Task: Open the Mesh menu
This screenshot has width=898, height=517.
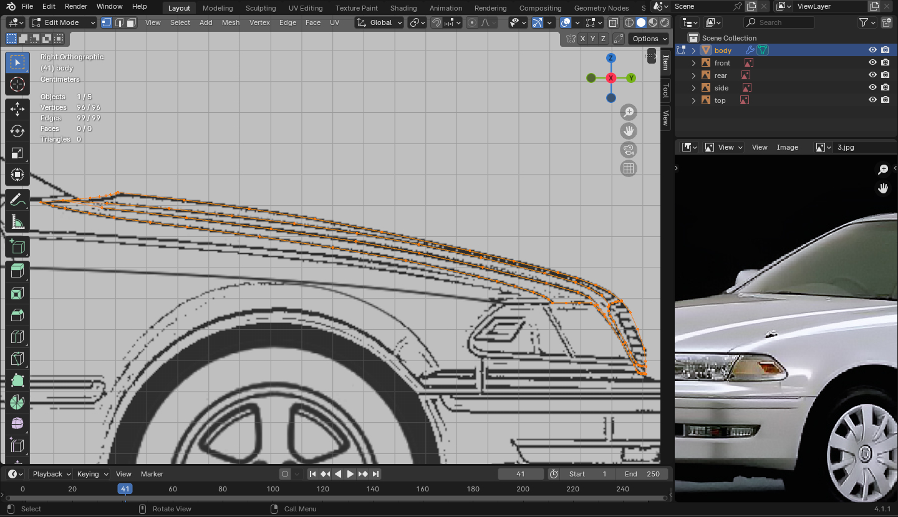Action: pos(230,22)
